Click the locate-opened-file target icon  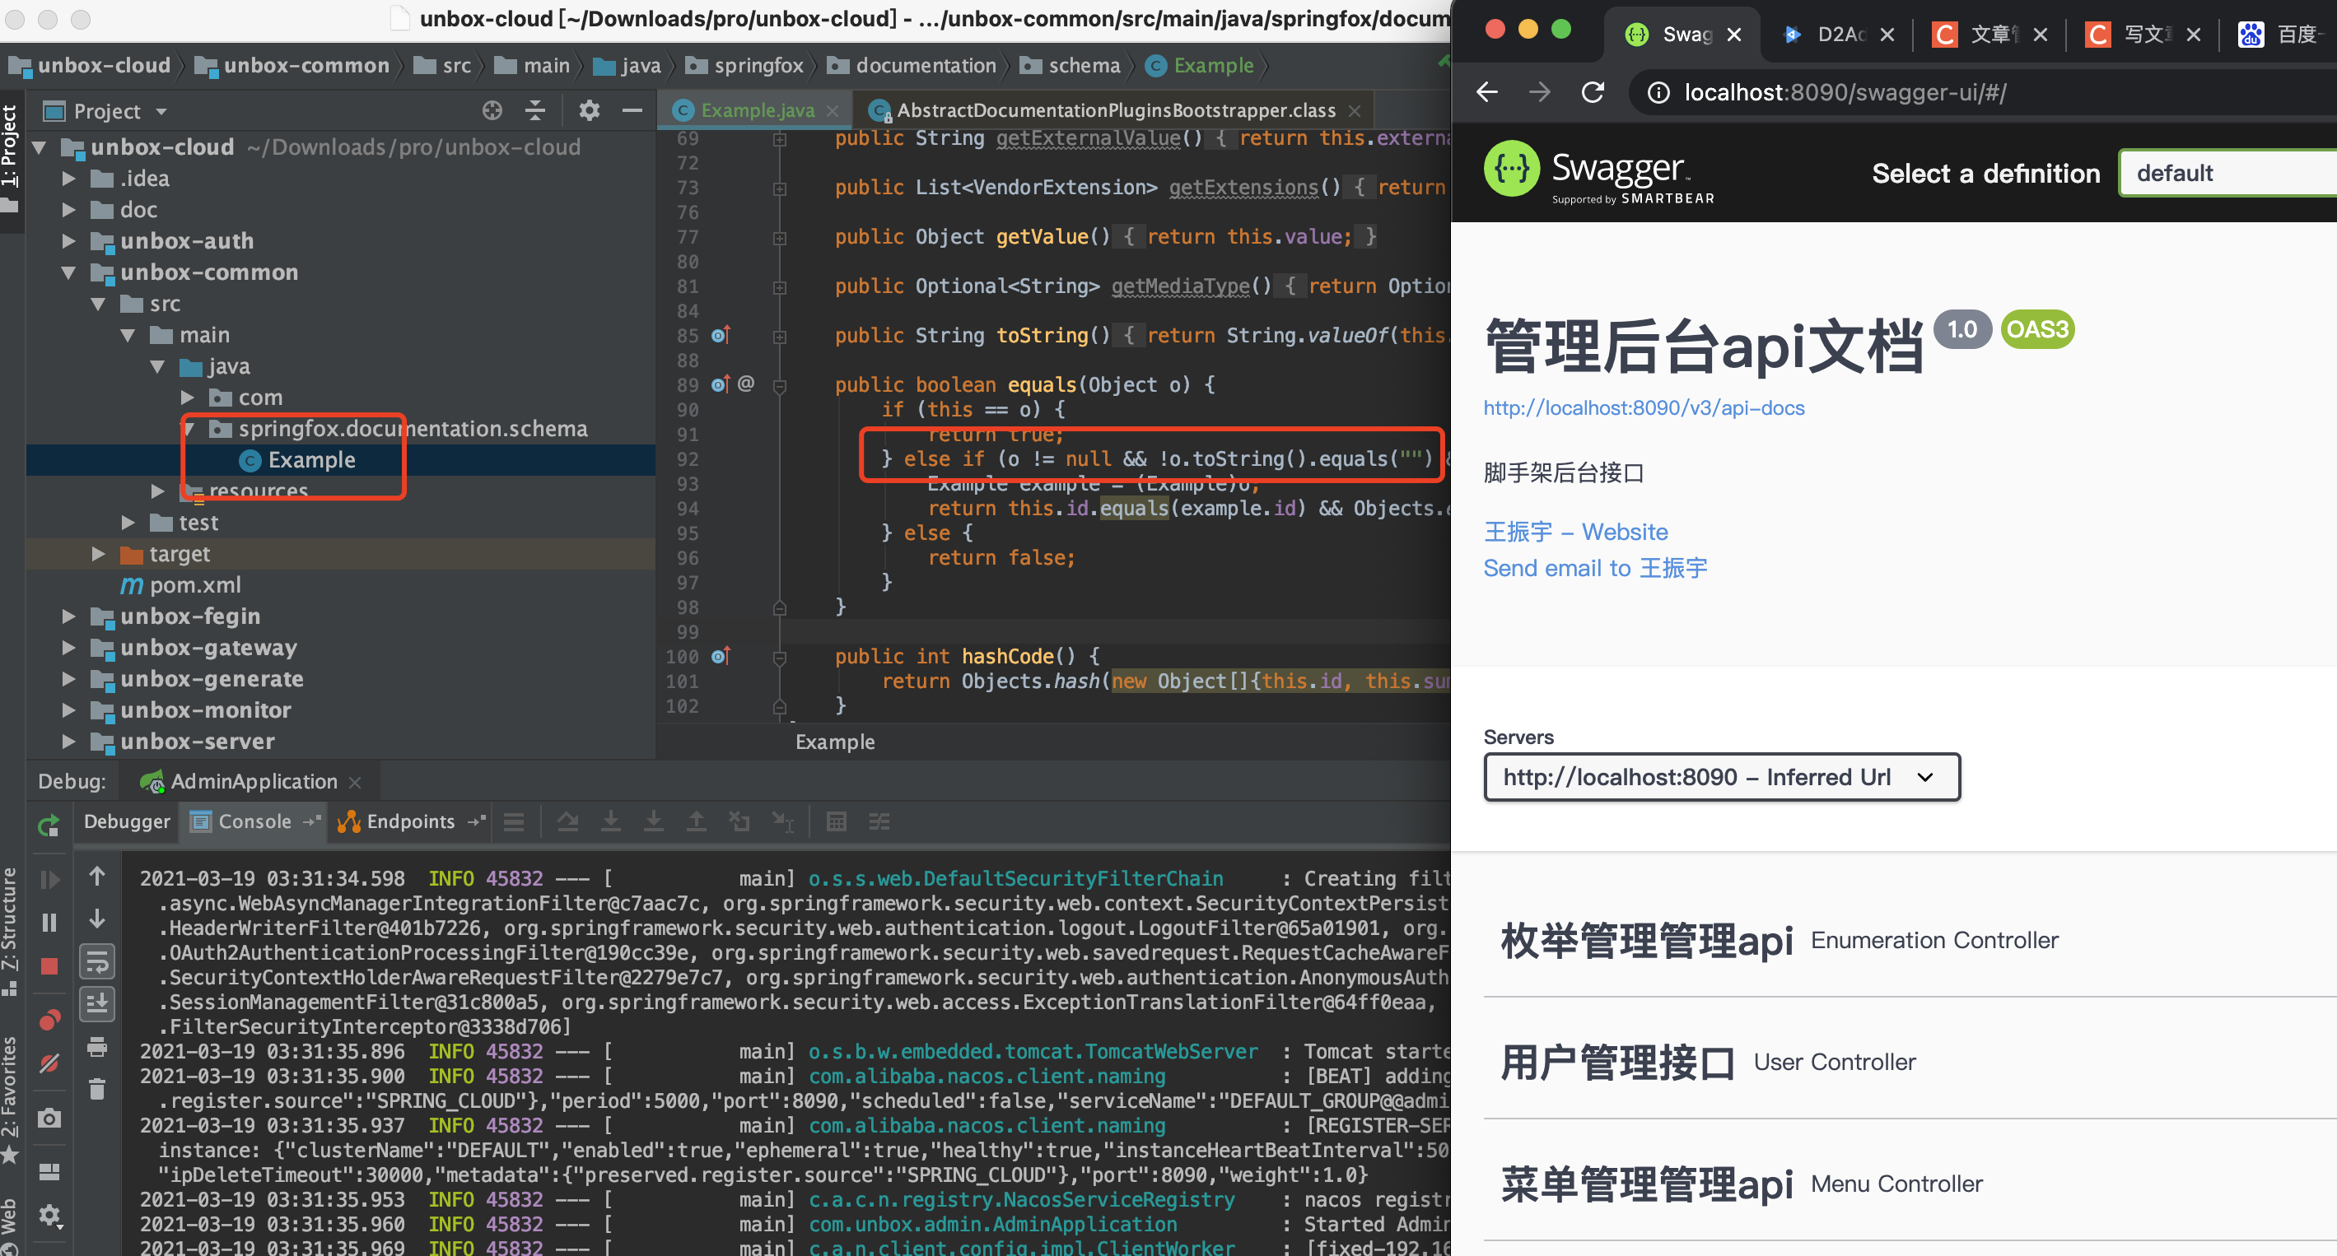pos(492,110)
